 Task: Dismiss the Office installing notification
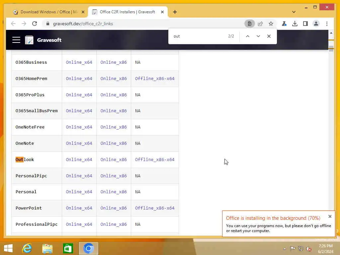[x=330, y=216]
